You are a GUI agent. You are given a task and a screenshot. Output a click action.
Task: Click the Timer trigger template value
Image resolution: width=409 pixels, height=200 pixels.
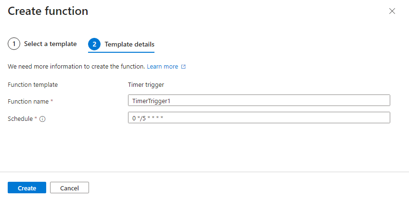click(x=146, y=85)
